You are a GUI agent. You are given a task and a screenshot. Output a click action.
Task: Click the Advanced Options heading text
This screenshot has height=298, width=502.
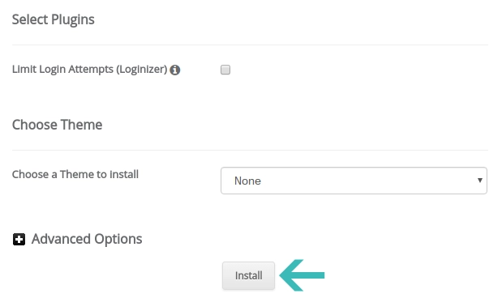tap(87, 239)
